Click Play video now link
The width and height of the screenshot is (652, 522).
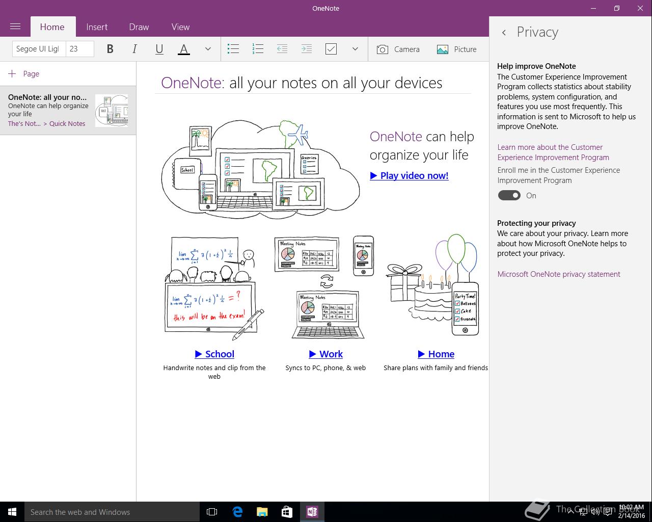pyautogui.click(x=409, y=175)
